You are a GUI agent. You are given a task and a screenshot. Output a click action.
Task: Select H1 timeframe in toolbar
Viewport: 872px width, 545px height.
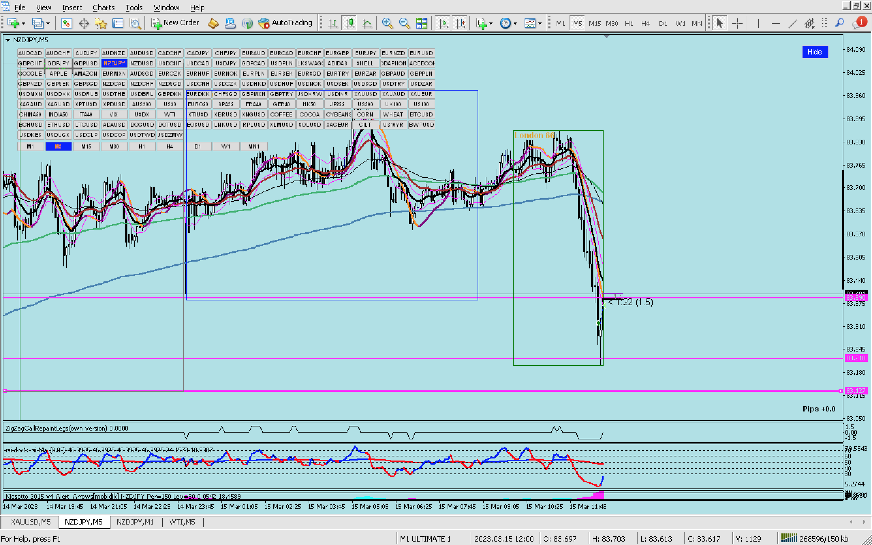pyautogui.click(x=629, y=24)
